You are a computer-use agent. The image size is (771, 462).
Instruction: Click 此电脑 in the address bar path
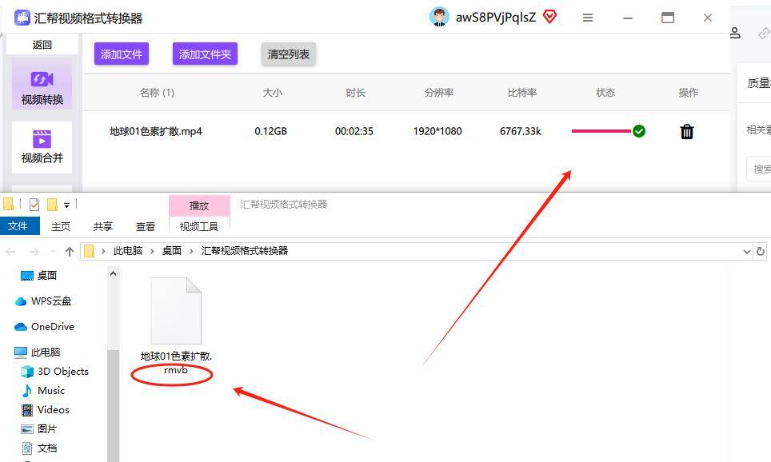[x=128, y=251]
